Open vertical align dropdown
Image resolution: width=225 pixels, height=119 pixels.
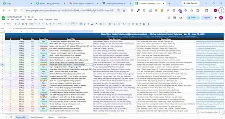coord(115,24)
